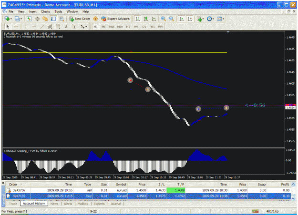Switch chart type to bar chart icon
Screen dimensions: 298x215
click(138, 19)
